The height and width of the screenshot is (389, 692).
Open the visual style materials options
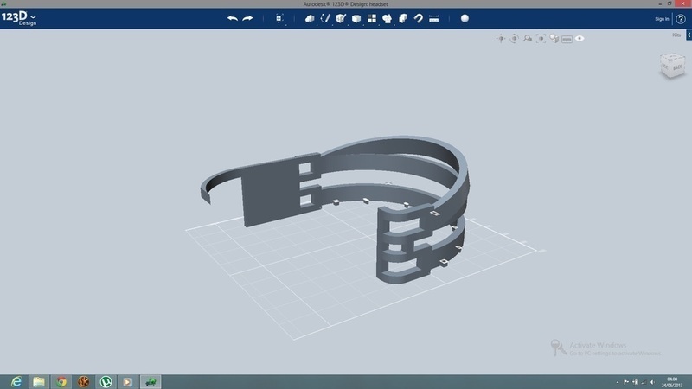click(x=554, y=38)
